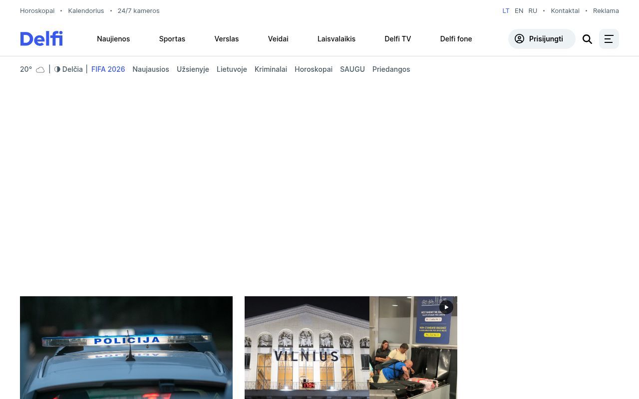The height and width of the screenshot is (399, 639).
Task: Select the Naujausios tab
Action: click(151, 69)
